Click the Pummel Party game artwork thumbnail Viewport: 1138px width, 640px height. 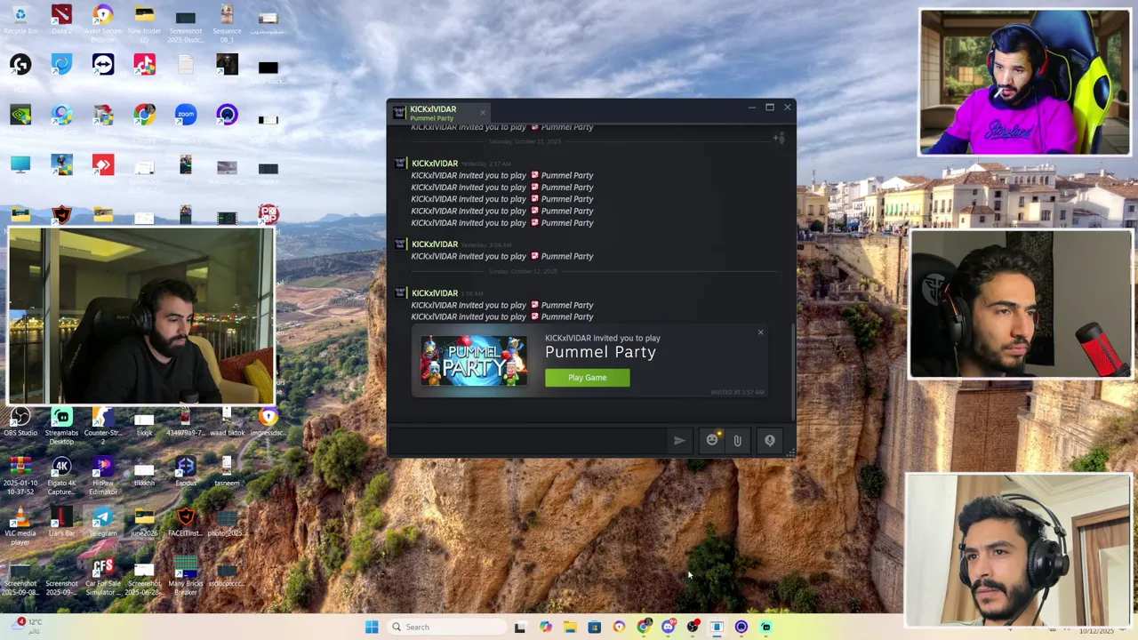tap(474, 360)
